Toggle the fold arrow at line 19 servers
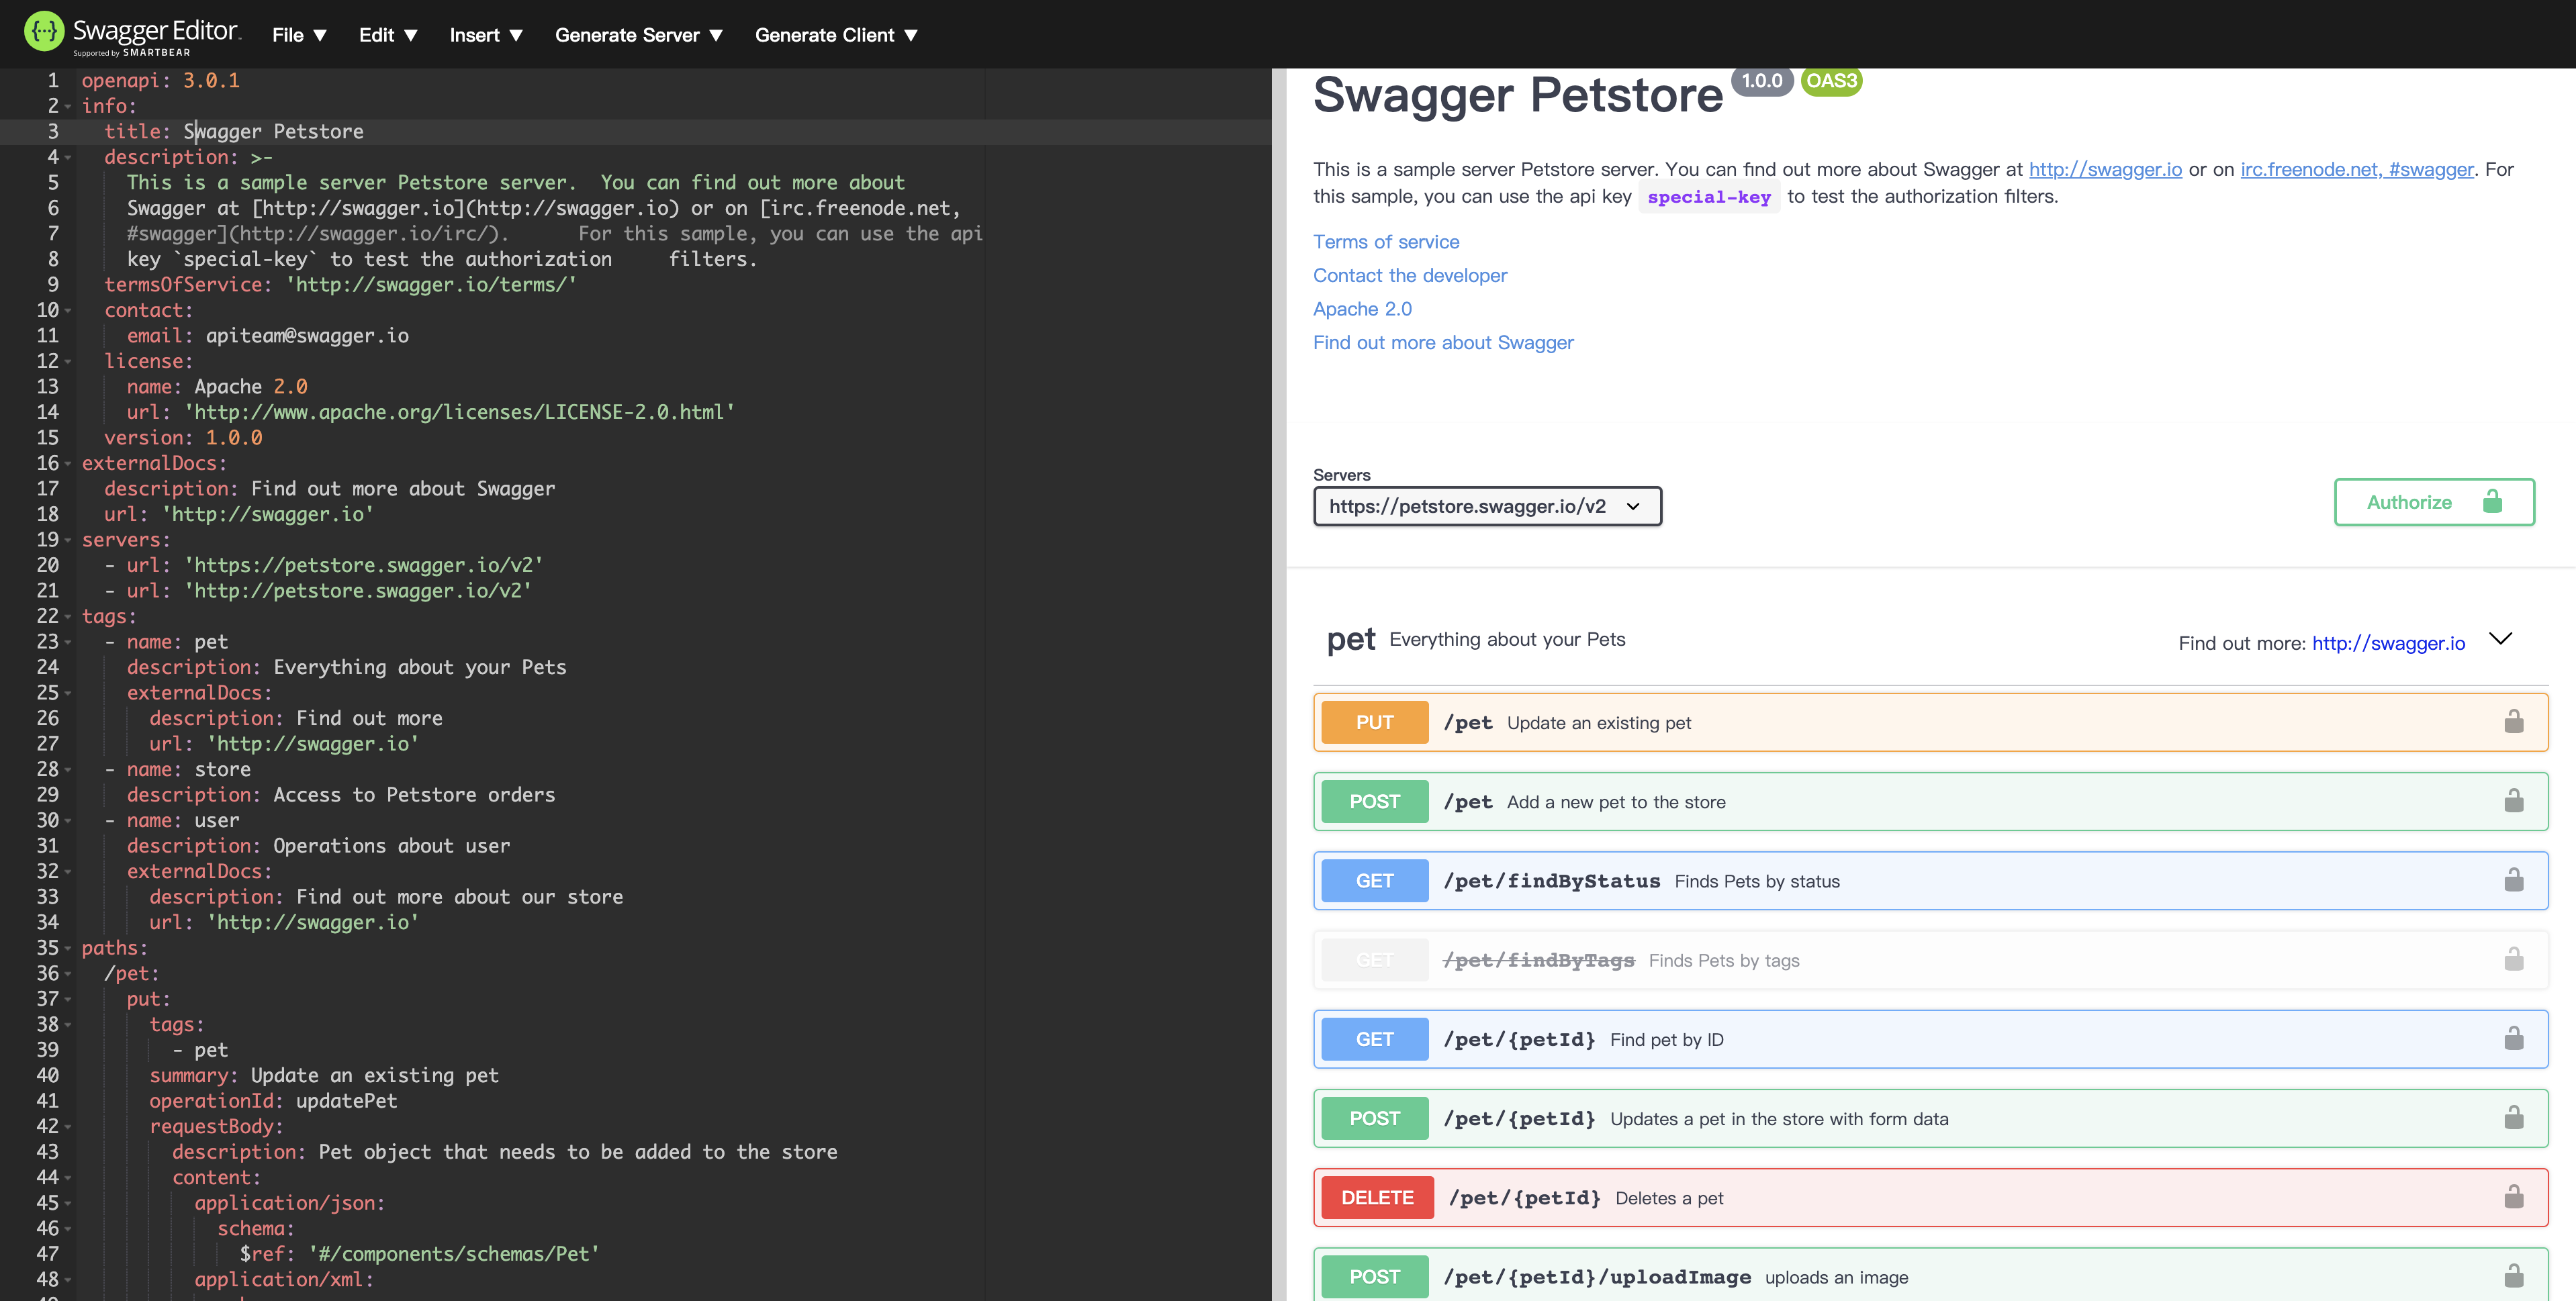Viewport: 2576px width, 1301px height. tap(68, 540)
